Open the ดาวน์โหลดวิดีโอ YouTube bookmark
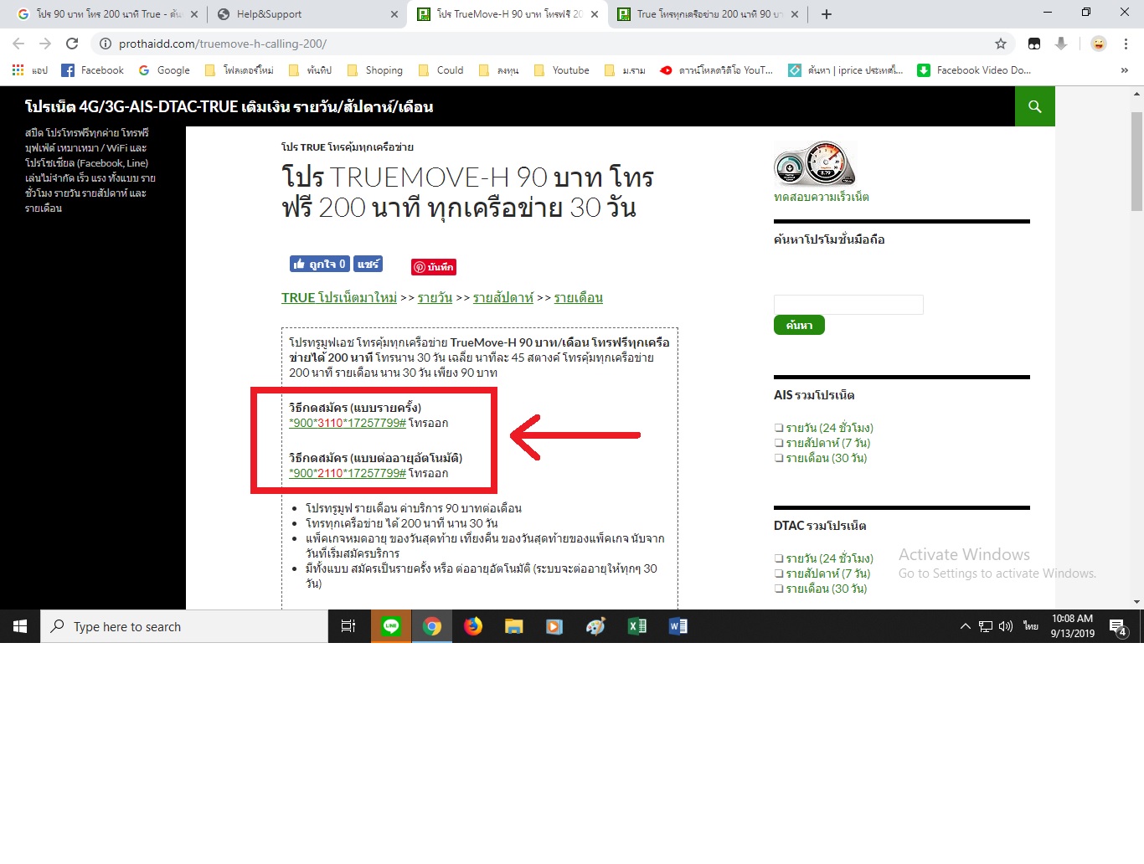This screenshot has height=864, width=1144. pos(716,70)
